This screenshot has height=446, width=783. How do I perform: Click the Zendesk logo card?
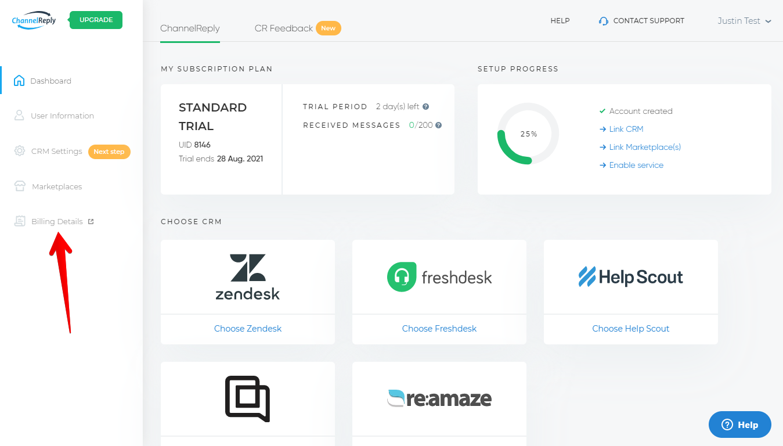pos(248,277)
